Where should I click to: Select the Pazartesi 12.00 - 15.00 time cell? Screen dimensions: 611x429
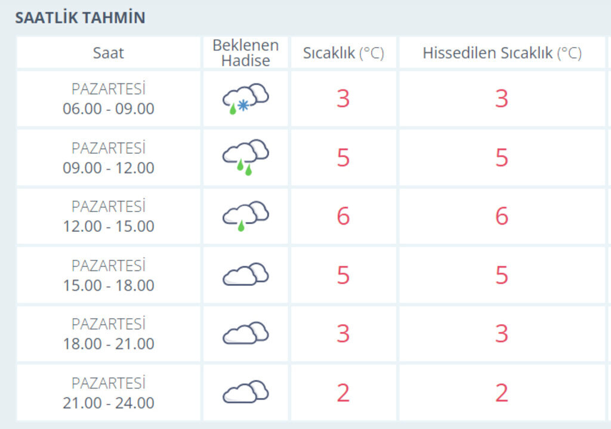pos(109,216)
